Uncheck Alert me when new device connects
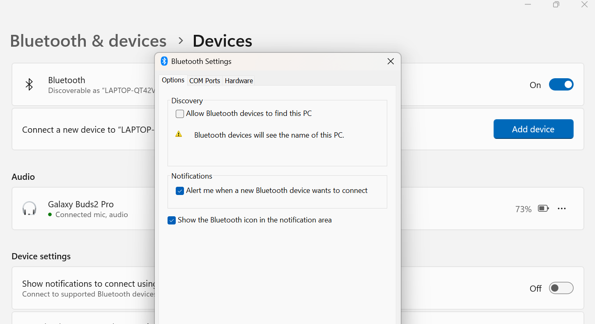This screenshot has height=324, width=595. (x=180, y=191)
